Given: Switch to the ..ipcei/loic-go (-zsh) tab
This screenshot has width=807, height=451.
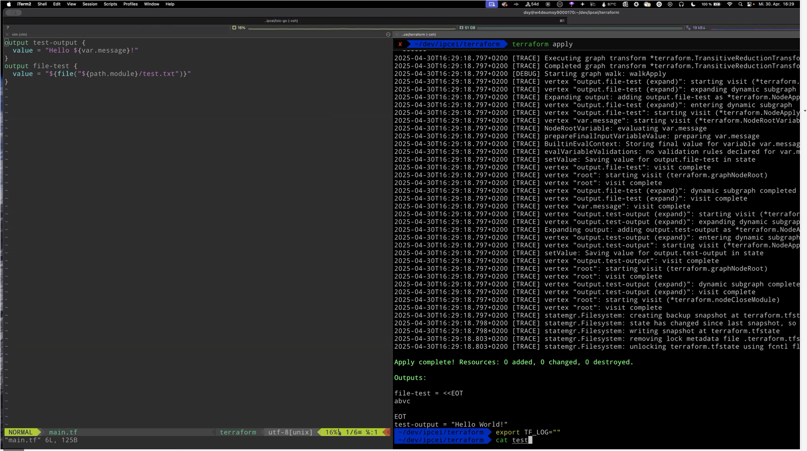Looking at the screenshot, I should click(281, 21).
